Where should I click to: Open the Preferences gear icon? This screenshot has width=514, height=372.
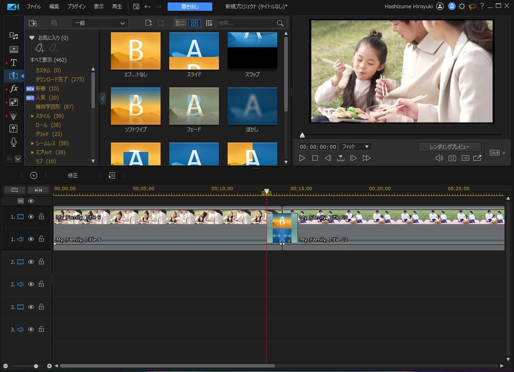click(462, 7)
